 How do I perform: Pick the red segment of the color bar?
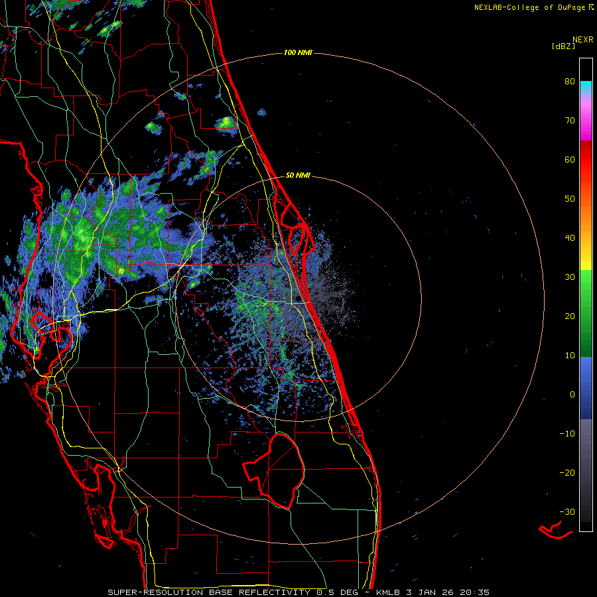pyautogui.click(x=586, y=160)
